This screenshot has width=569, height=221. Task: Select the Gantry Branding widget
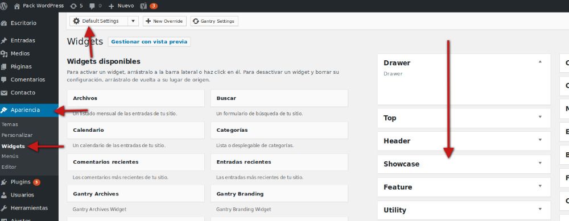279,194
